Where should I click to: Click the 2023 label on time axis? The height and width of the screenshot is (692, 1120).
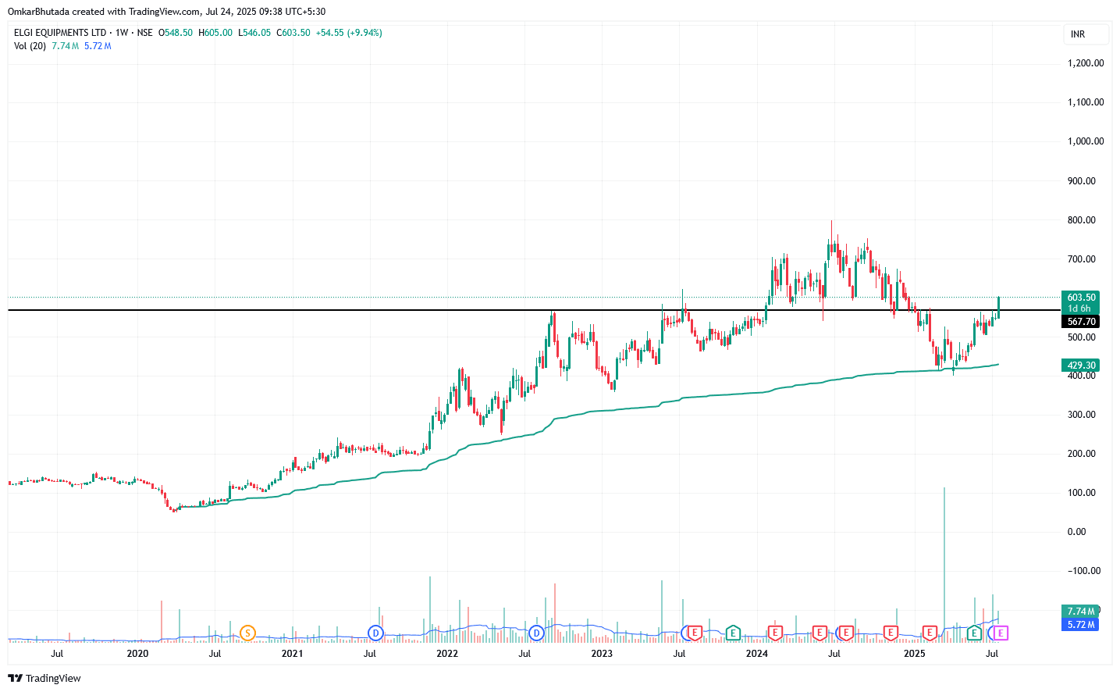602,654
